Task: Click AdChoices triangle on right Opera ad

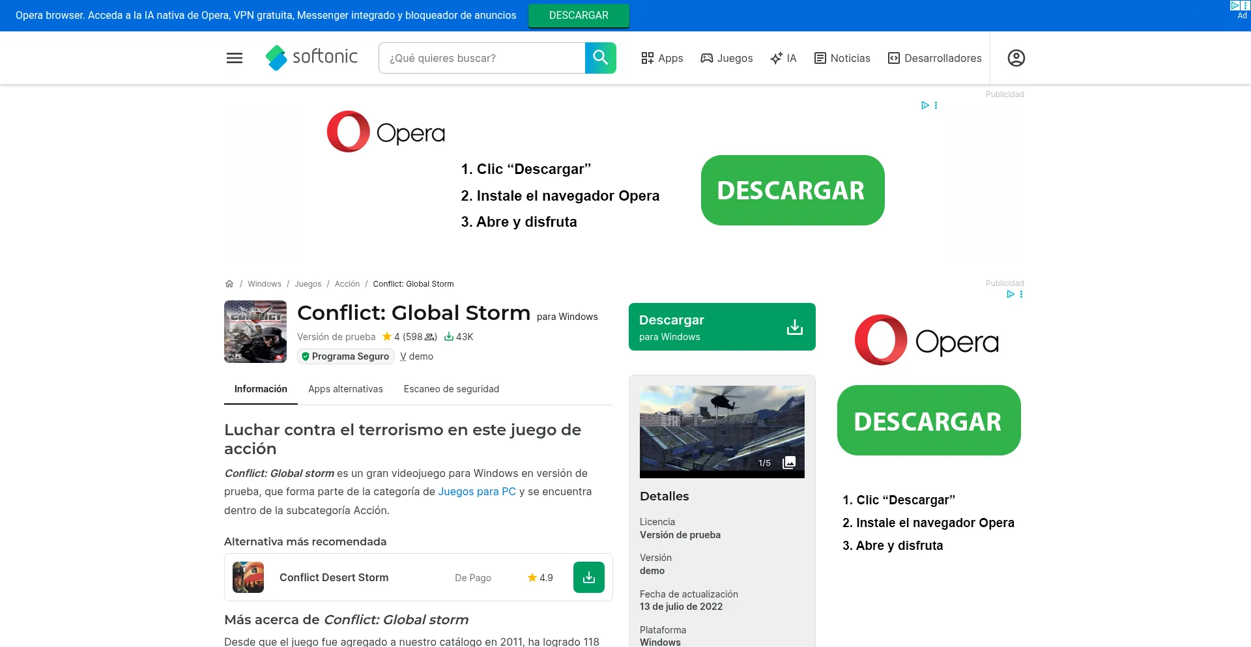Action: 1011,295
